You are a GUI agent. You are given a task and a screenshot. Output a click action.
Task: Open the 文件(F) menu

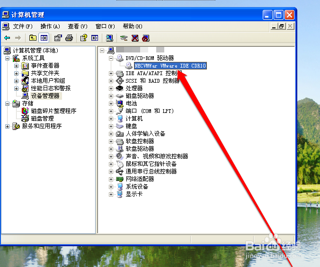point(23,26)
